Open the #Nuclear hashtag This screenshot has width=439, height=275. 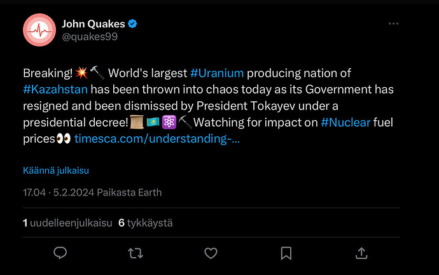[x=345, y=122]
